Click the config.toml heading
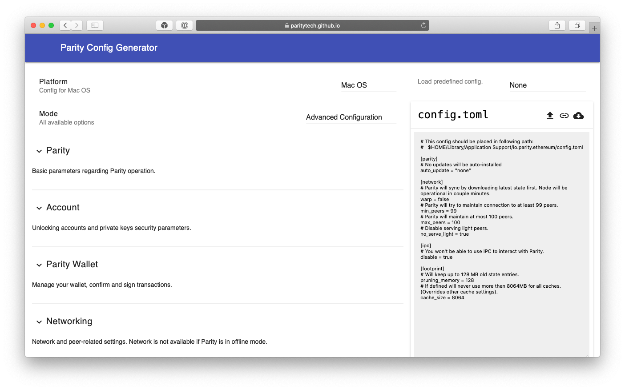The width and height of the screenshot is (625, 390). coord(453,115)
